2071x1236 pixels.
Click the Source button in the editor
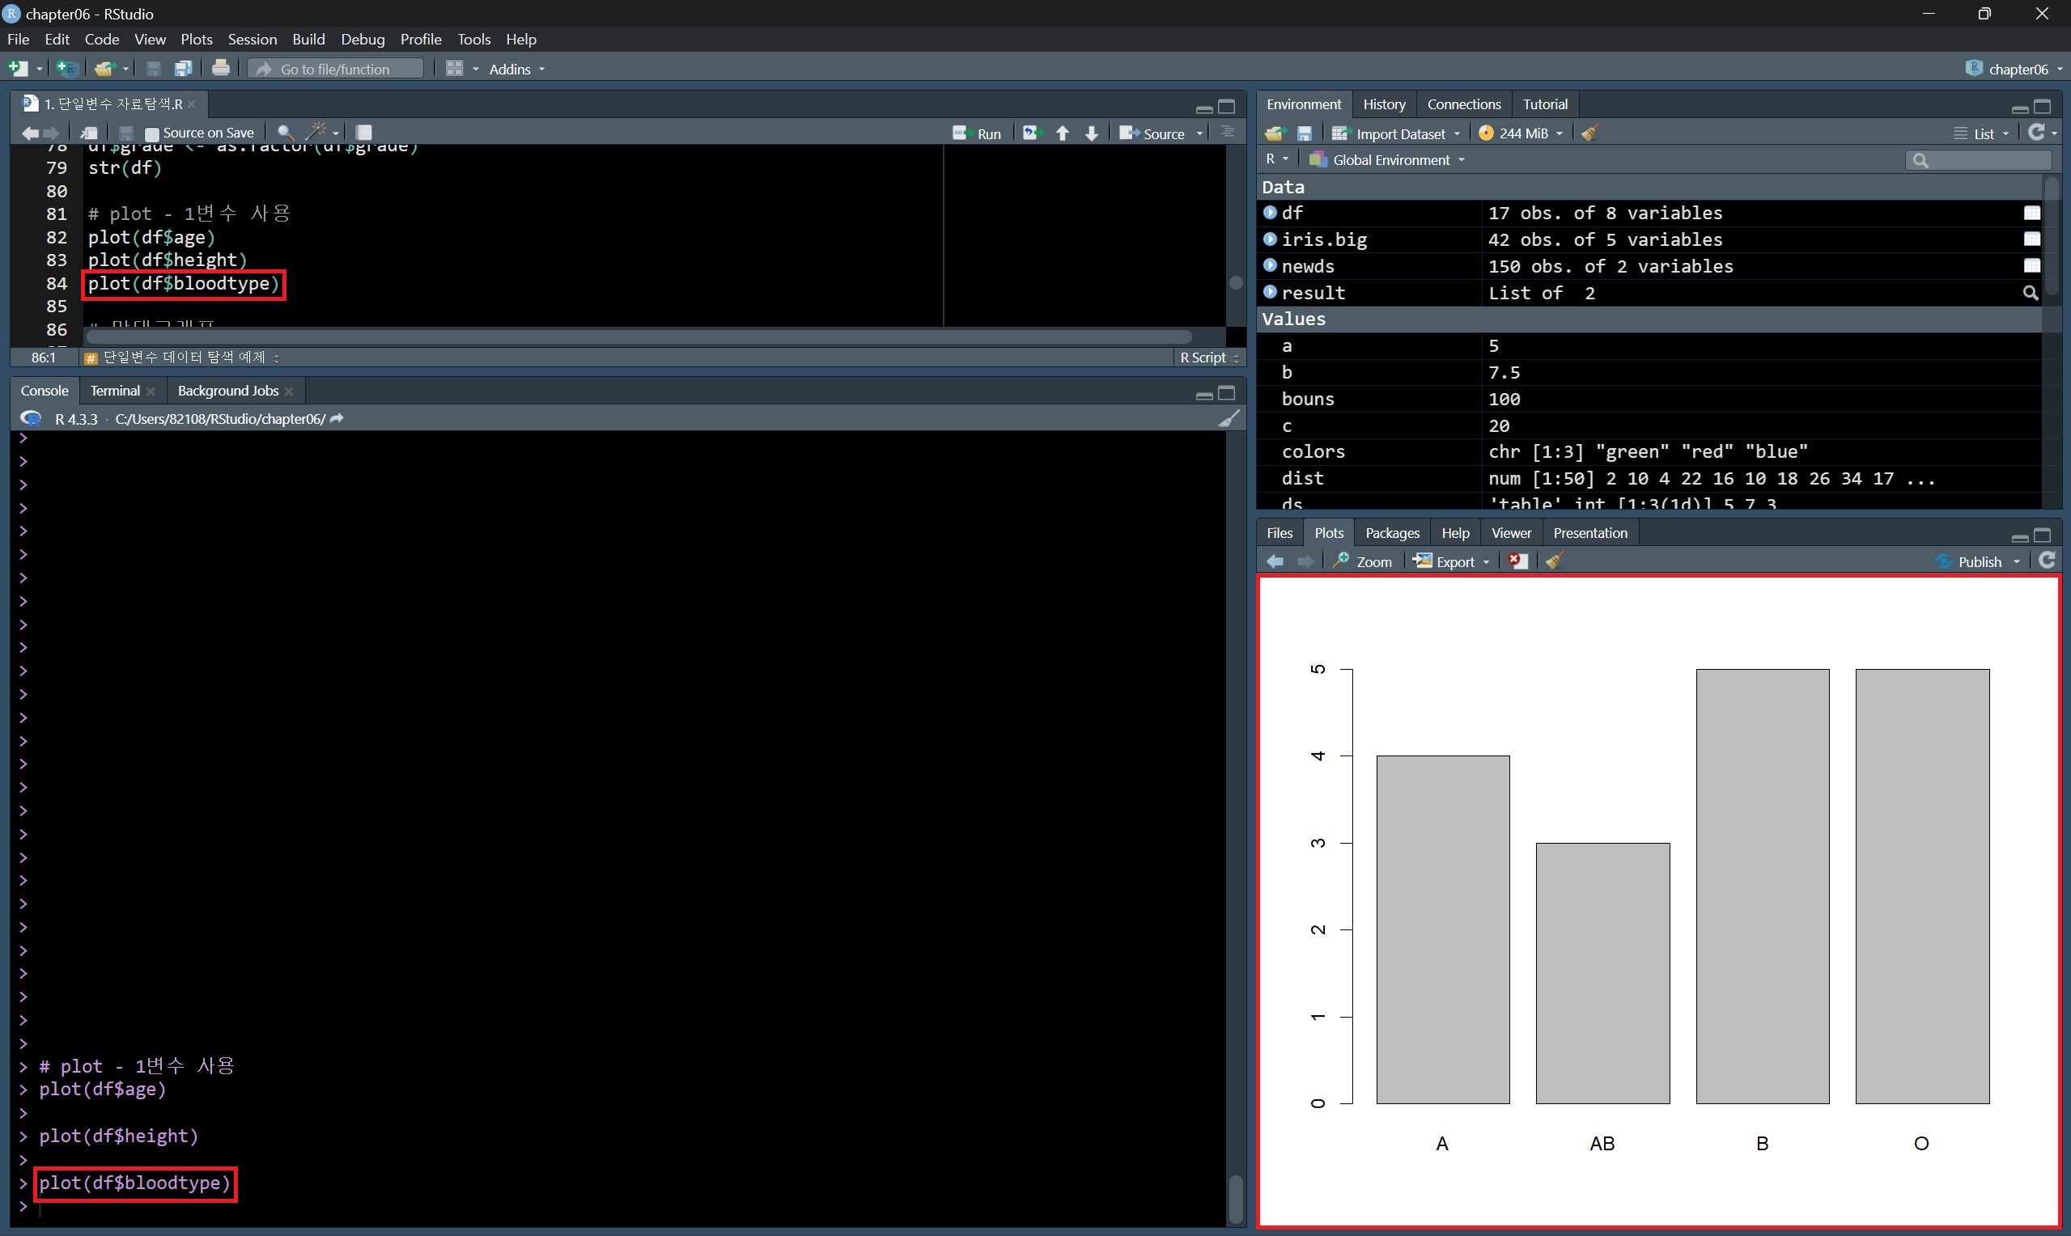point(1154,133)
